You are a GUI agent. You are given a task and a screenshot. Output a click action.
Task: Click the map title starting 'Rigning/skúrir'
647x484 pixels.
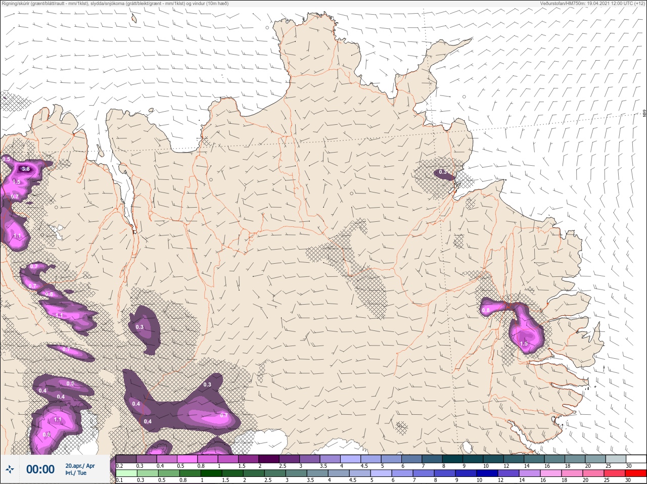[x=115, y=4]
